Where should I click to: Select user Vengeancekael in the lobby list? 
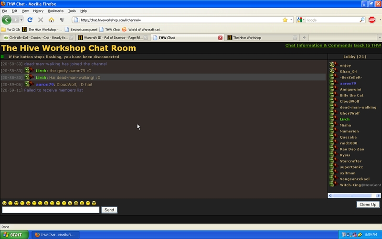click(x=354, y=179)
